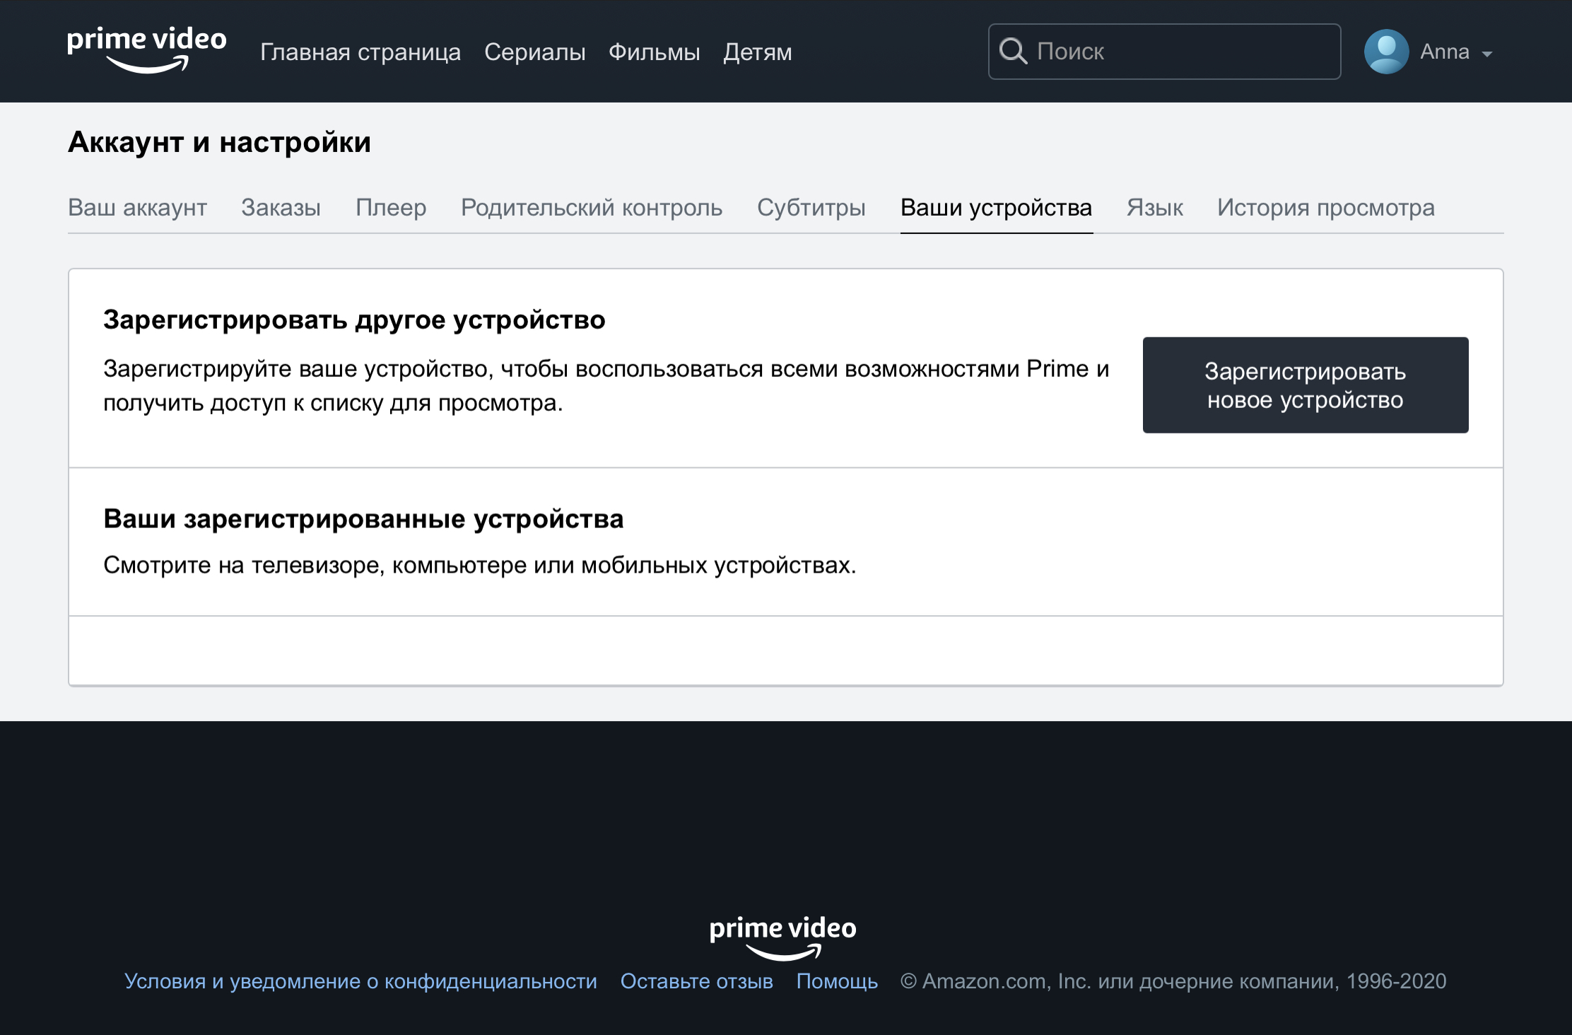Open the Родительский контроль tab

[591, 208]
